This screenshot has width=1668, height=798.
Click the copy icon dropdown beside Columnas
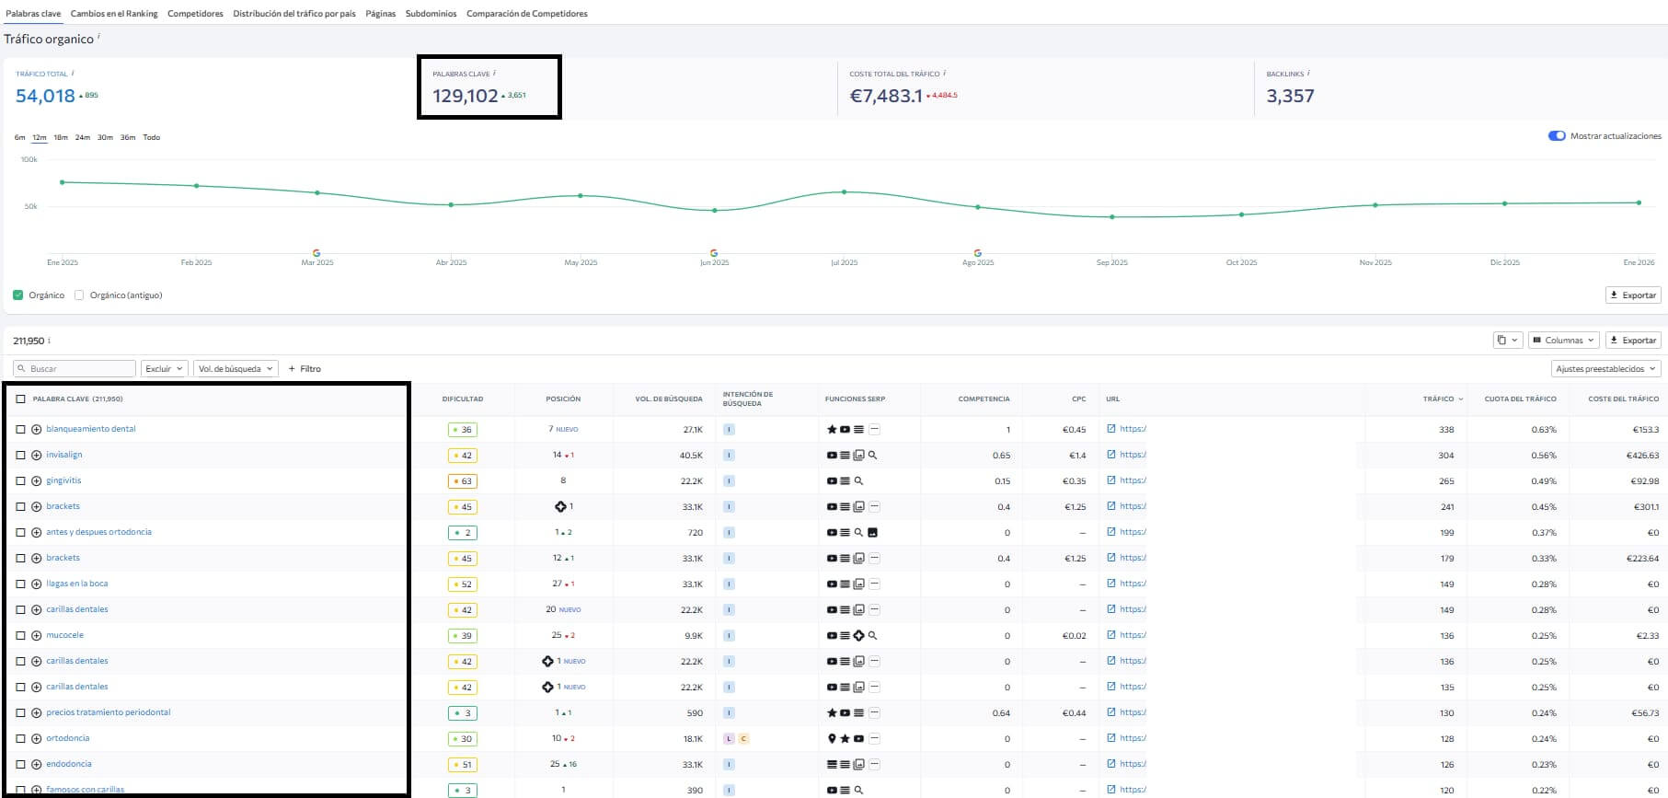click(1507, 341)
